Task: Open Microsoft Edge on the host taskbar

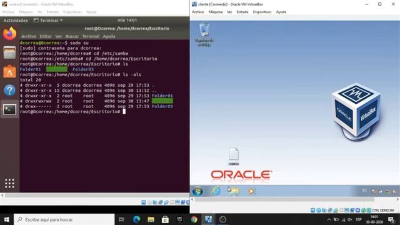Action: pos(136,219)
